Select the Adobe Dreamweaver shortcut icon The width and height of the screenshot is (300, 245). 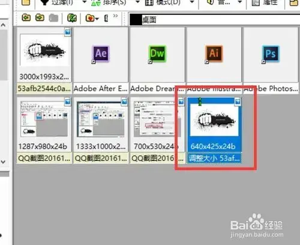point(157,54)
